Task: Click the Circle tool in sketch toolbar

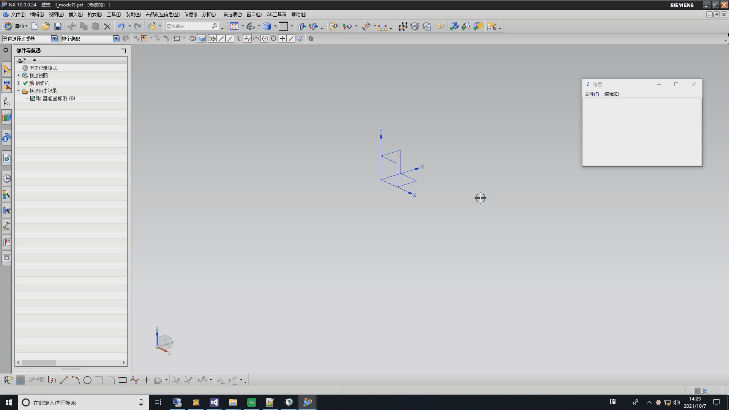Action: (x=87, y=380)
